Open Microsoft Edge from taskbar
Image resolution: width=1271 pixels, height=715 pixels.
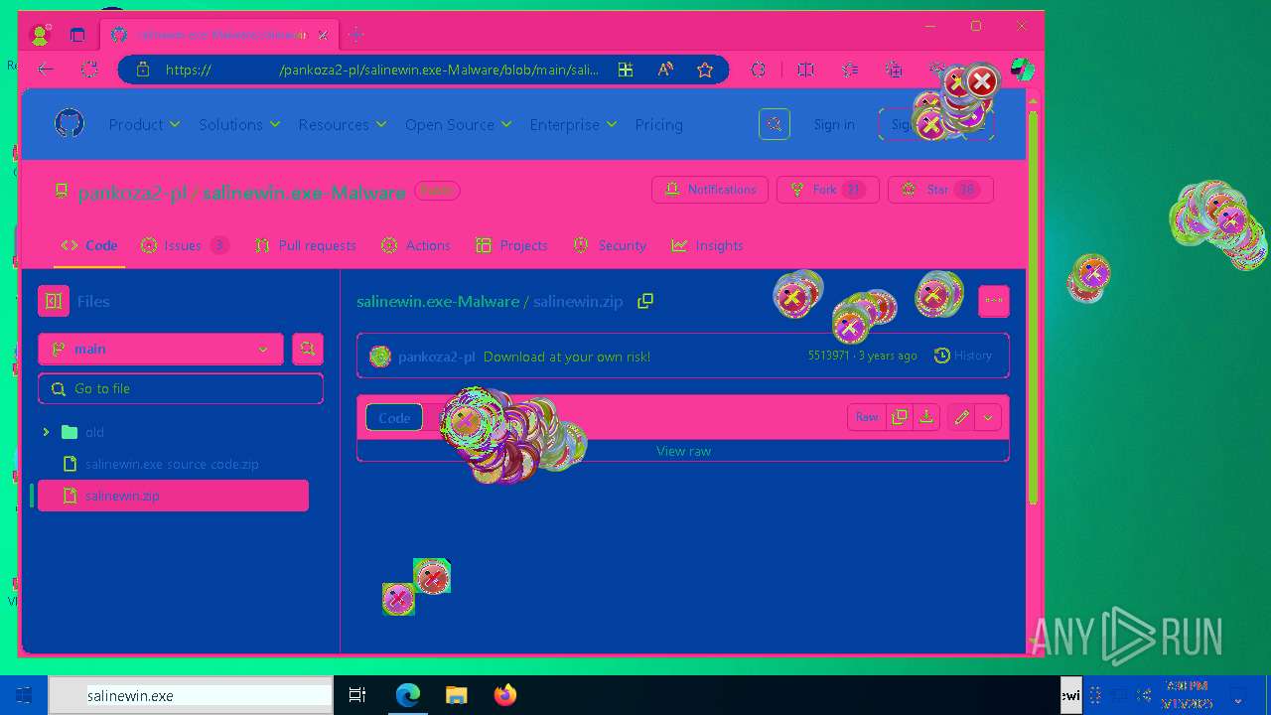point(408,695)
